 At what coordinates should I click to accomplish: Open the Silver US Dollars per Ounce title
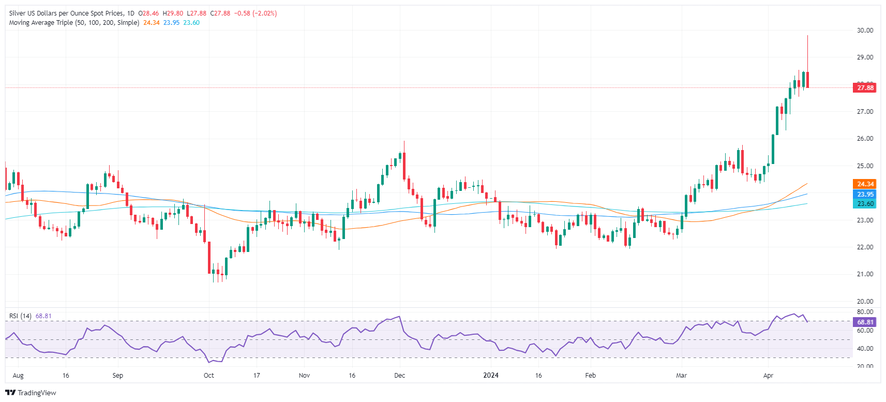tap(66, 13)
